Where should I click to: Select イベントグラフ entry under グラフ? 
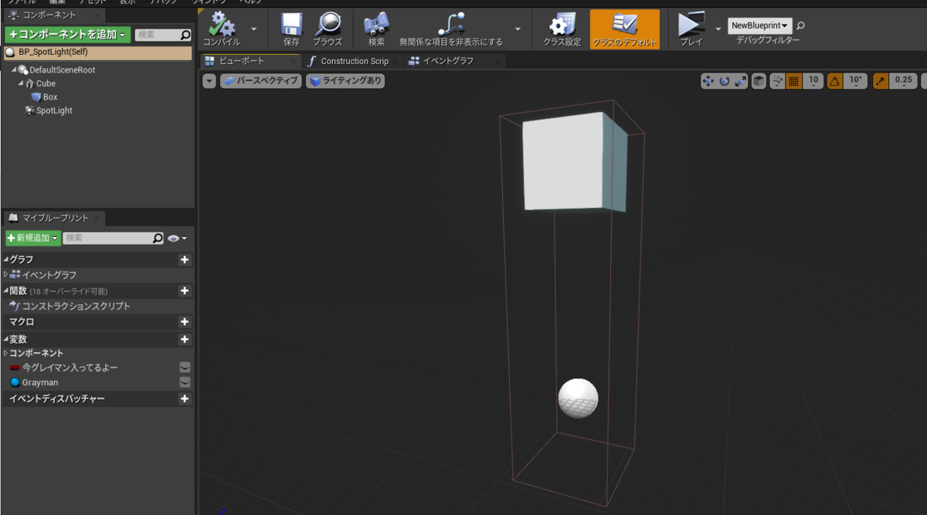(49, 275)
